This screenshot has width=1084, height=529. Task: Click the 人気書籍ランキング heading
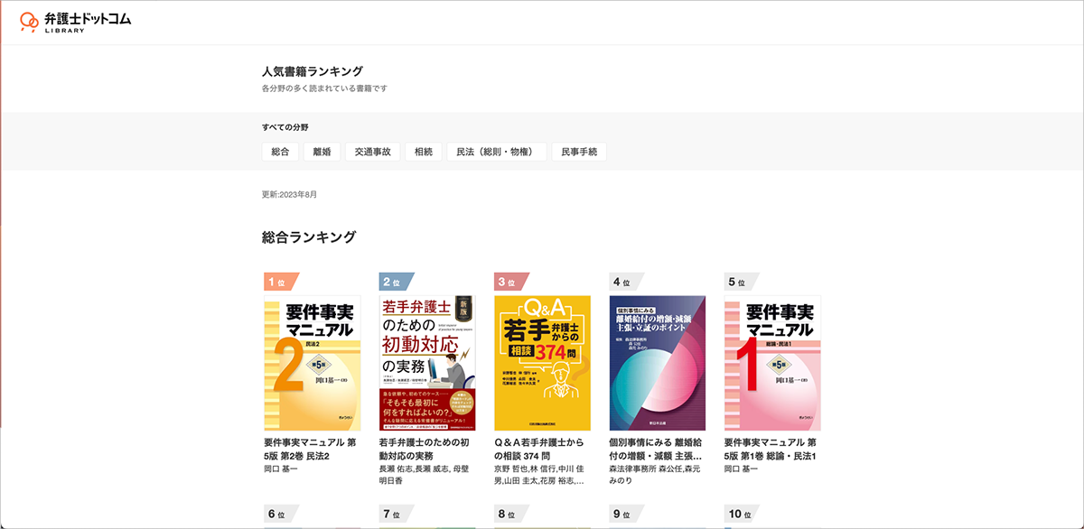tap(311, 69)
